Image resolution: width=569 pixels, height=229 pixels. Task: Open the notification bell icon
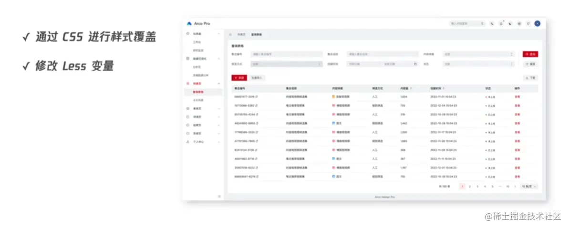click(501, 23)
